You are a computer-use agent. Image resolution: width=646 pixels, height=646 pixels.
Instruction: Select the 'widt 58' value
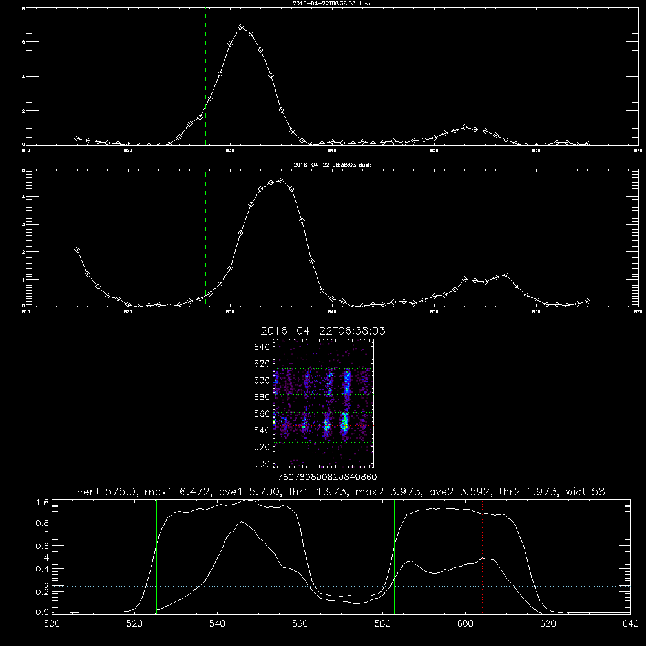(585, 492)
